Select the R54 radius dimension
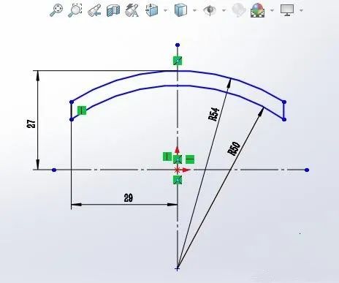Image resolution: width=339 pixels, height=283 pixels. coord(214,114)
